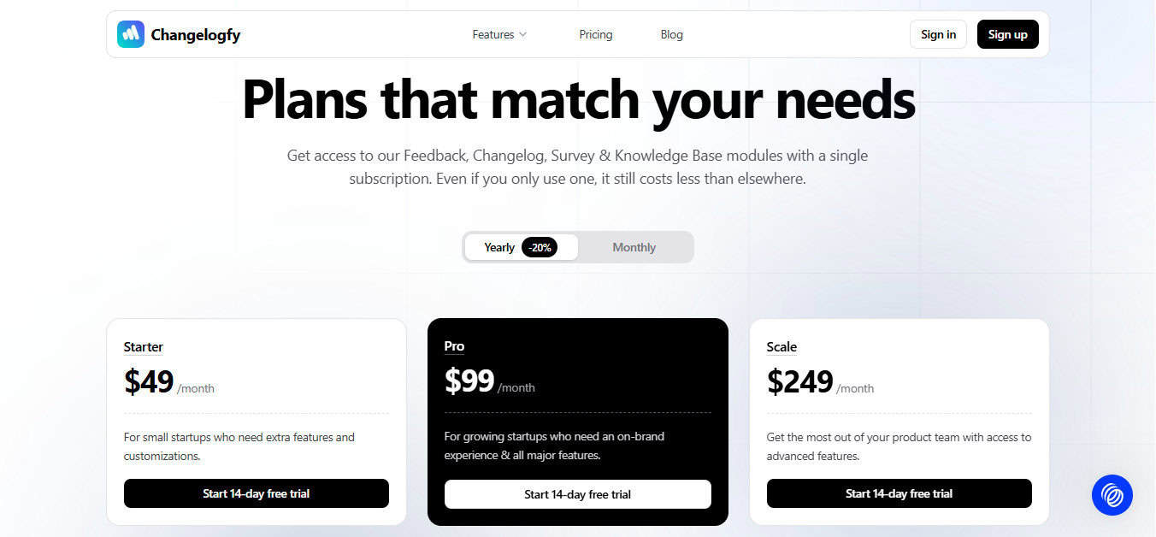Start the Scale plan free trial
This screenshot has width=1156, height=537.
[899, 493]
